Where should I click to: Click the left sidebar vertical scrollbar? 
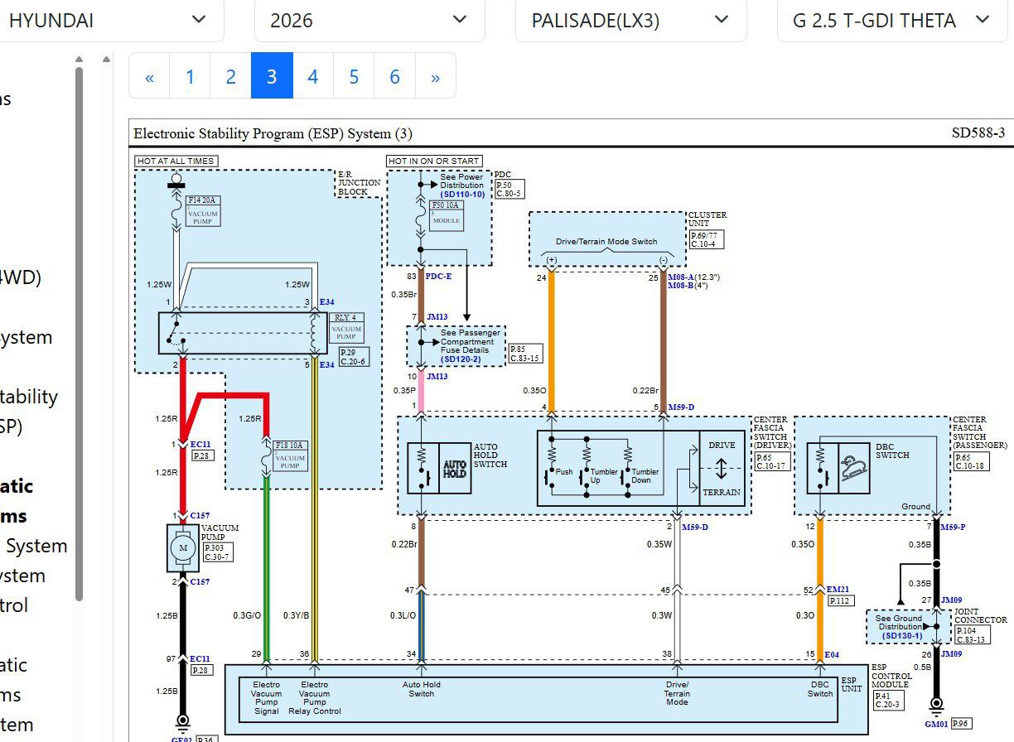pyautogui.click(x=80, y=331)
